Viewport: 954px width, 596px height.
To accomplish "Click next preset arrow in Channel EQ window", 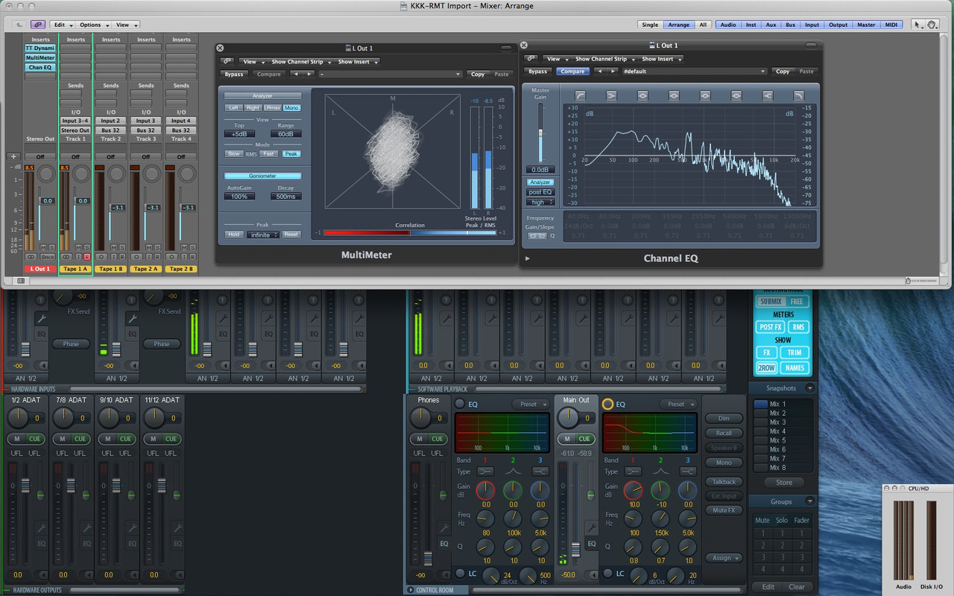I will (x=613, y=72).
